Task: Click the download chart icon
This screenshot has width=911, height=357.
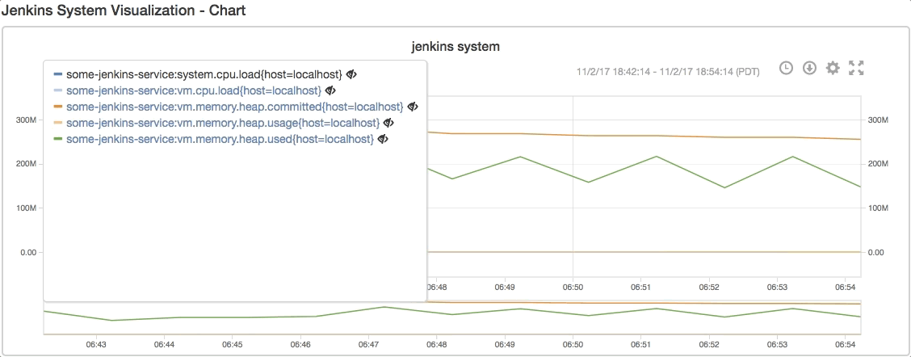Action: click(x=809, y=68)
